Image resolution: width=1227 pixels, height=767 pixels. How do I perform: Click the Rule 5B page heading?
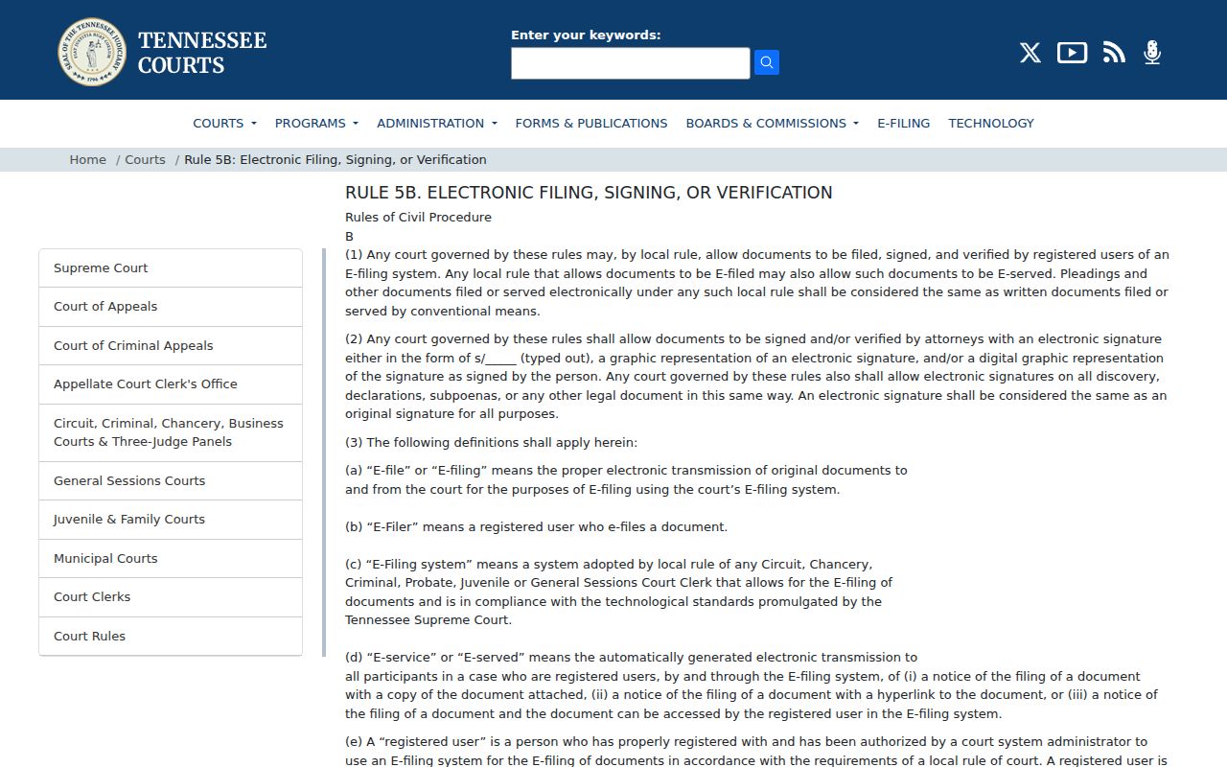point(589,193)
